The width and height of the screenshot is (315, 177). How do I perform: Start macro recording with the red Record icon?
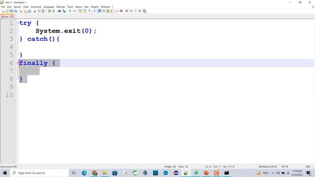click(126, 11)
